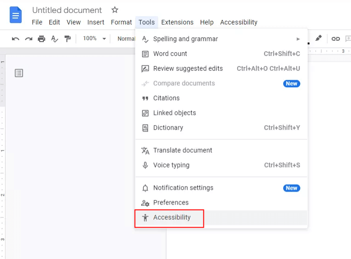Click the Insert link toolbar icon

click(x=336, y=39)
